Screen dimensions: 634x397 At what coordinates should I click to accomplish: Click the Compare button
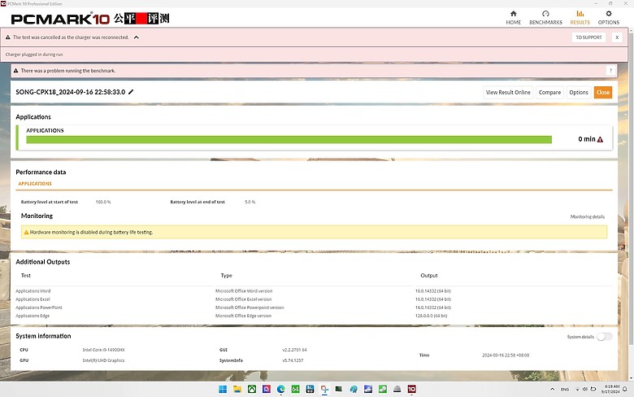click(549, 92)
